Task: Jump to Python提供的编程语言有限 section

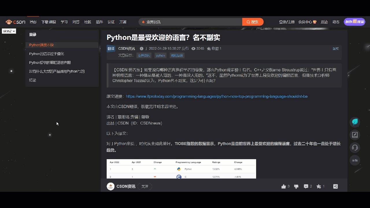Action: (x=50, y=63)
